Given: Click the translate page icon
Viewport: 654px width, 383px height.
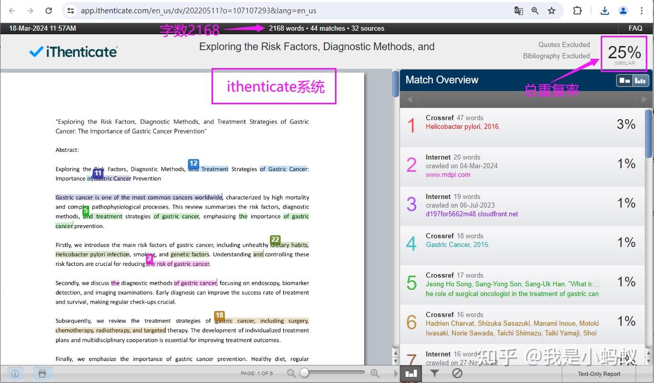Looking at the screenshot, I should (x=519, y=11).
